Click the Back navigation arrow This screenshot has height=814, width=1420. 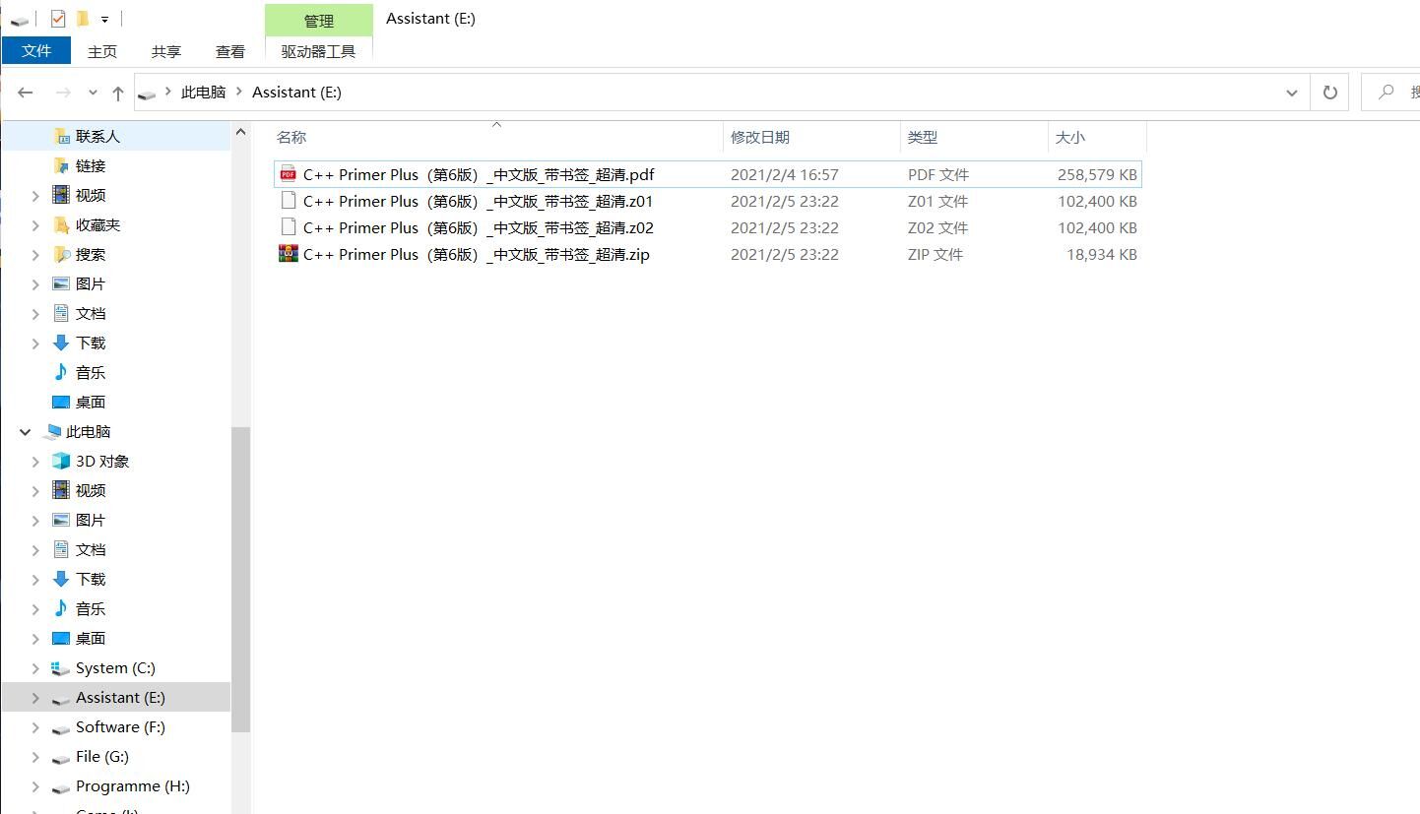point(27,93)
